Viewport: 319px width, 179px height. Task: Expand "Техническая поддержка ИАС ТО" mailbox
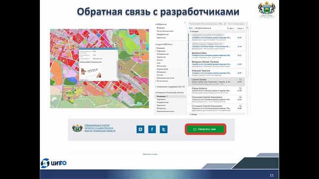click(156, 87)
